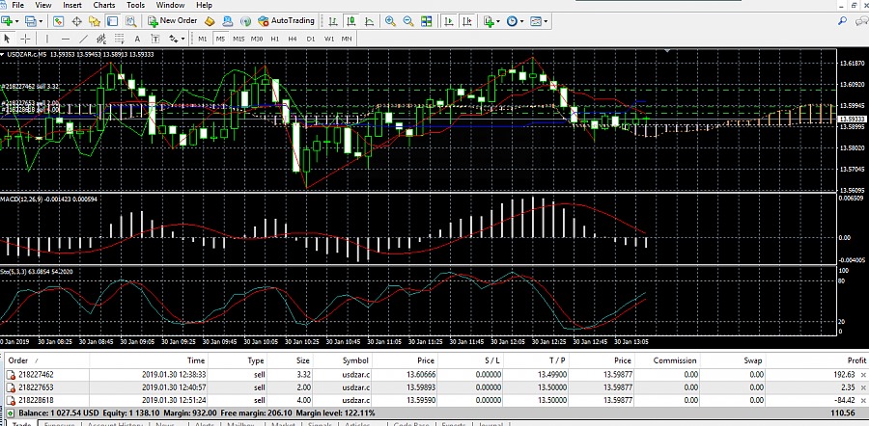Tile chart windows with grid icon

click(x=426, y=20)
